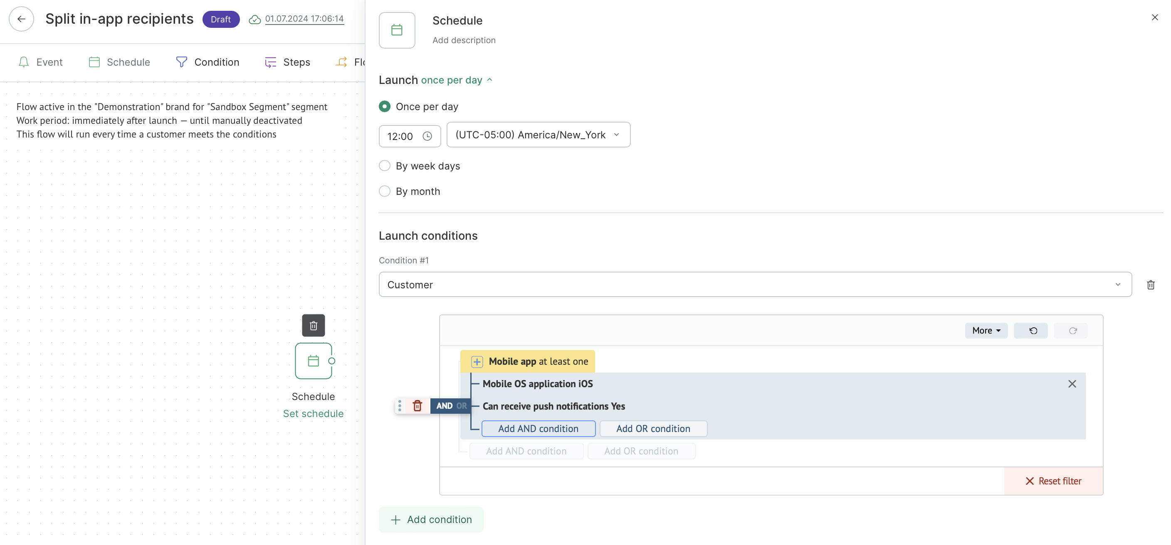The height and width of the screenshot is (545, 1171).
Task: Collapse the Launch once per day selector
Action: [x=457, y=81]
